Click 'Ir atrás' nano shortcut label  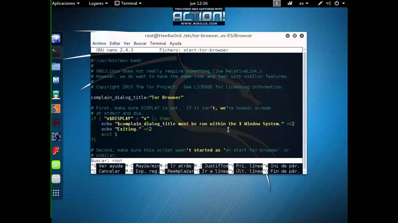pos(181,166)
